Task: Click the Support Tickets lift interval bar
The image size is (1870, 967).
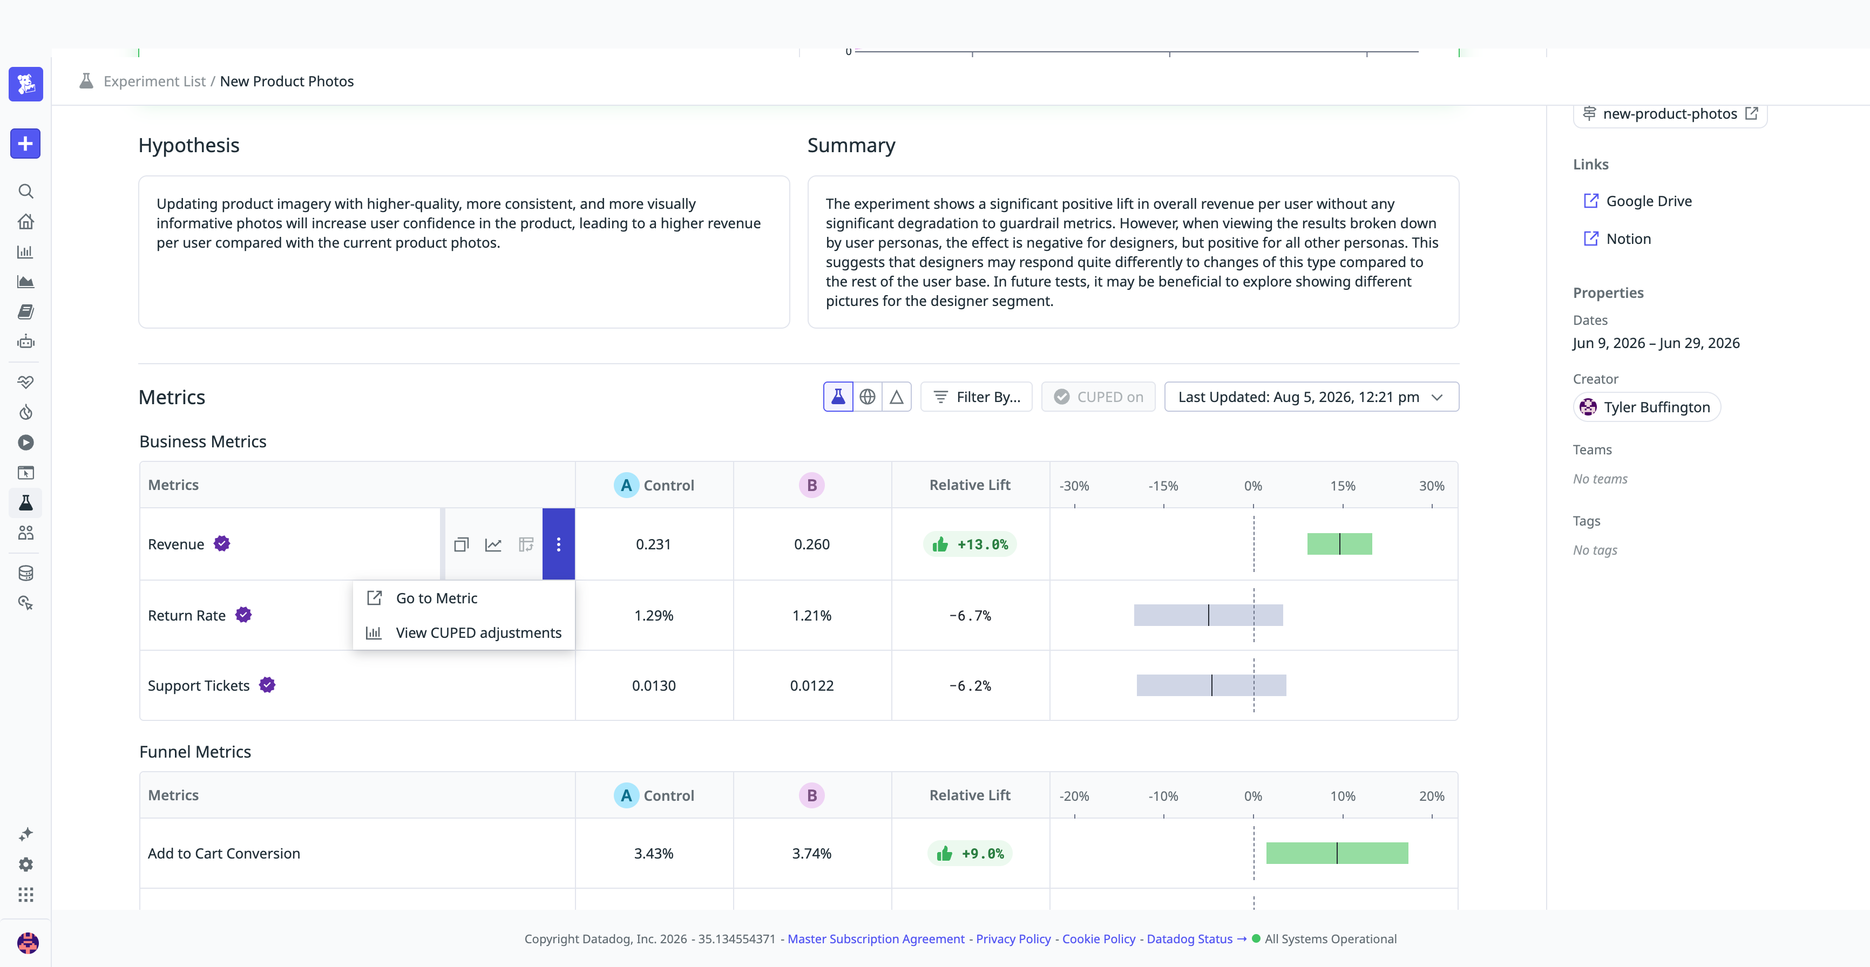Action: [1211, 685]
